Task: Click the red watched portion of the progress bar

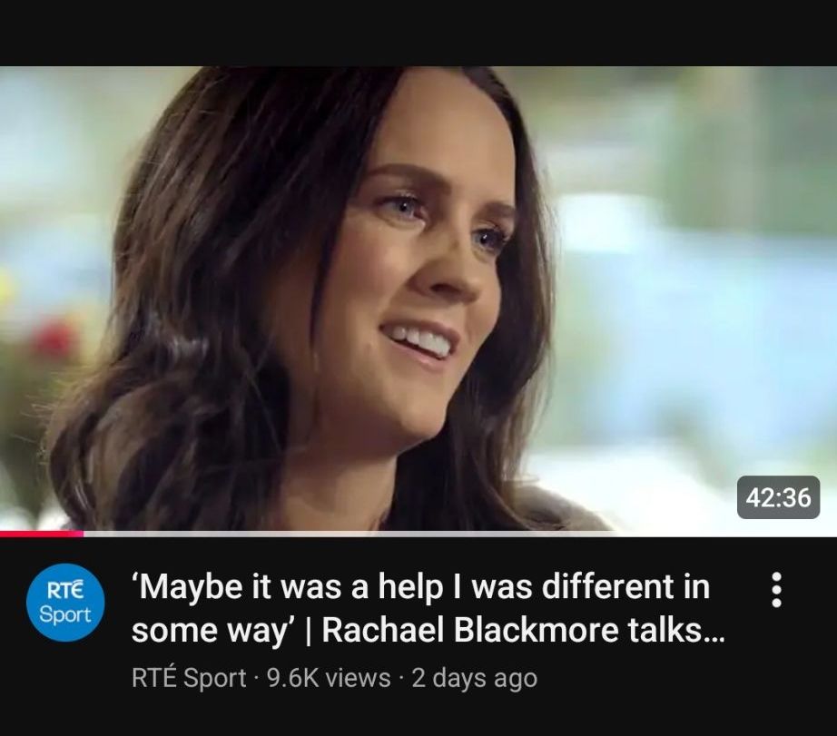Action: pyautogui.click(x=42, y=534)
